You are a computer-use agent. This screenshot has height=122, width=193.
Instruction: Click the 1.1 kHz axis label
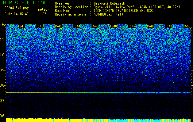tap(3, 40)
